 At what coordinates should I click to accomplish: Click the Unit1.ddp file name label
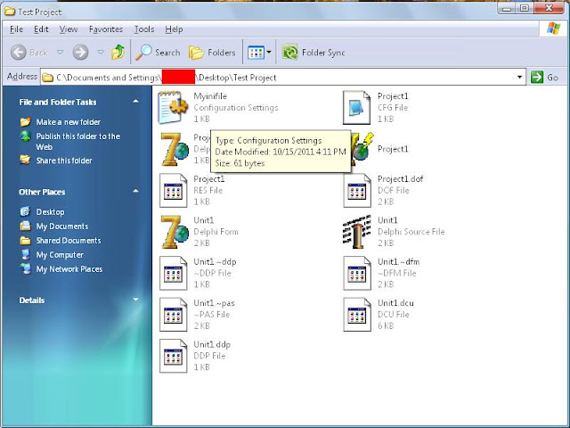click(x=212, y=344)
